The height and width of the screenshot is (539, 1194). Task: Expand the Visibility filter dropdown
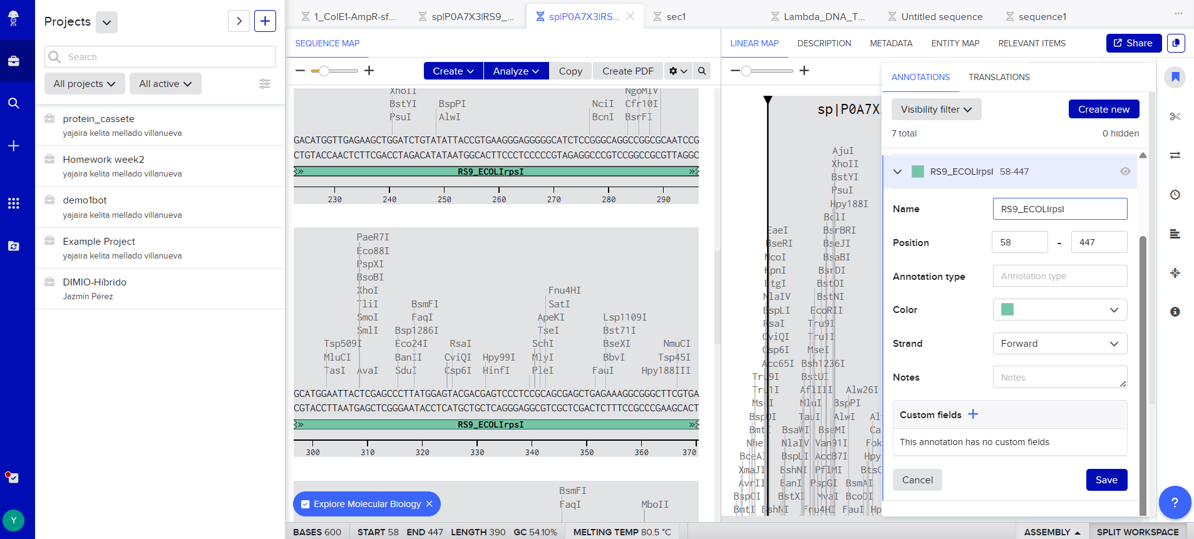pos(935,110)
